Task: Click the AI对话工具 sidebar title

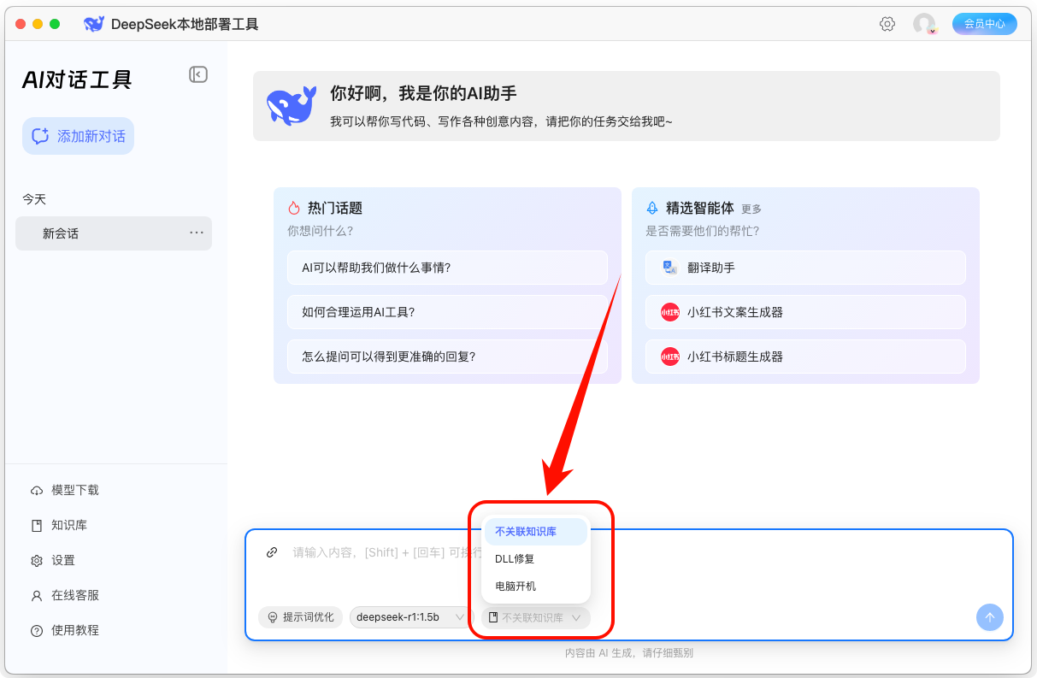Action: [77, 80]
